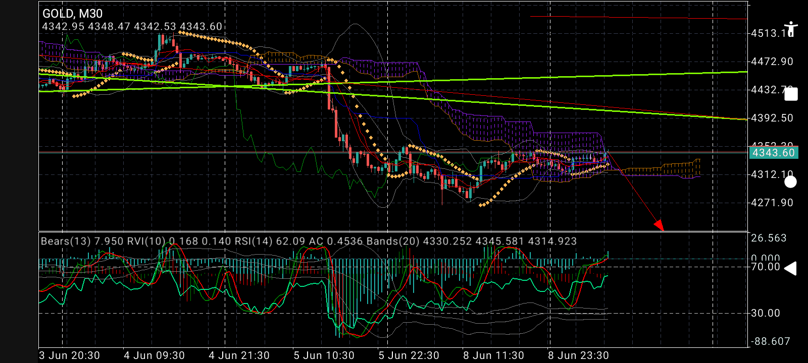
Task: Tap the 5 Jun 10:30 time label
Action: point(324,355)
